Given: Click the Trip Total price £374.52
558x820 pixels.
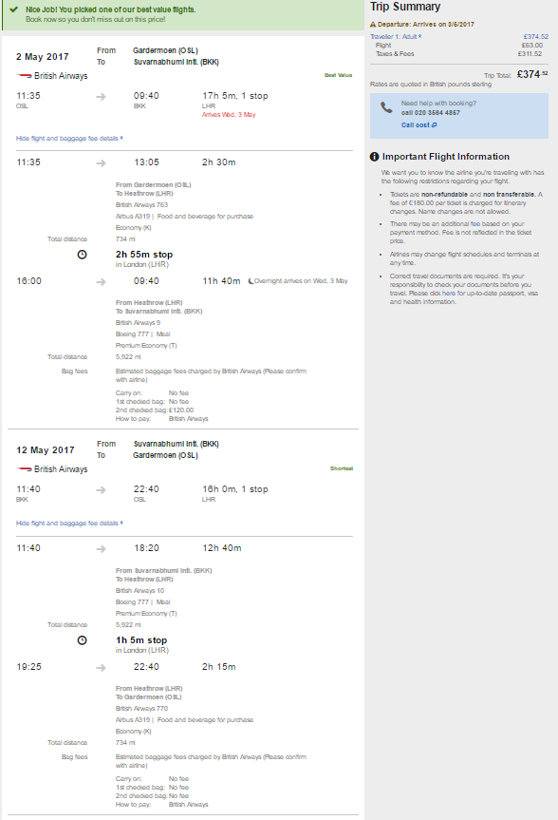Looking at the screenshot, I should point(532,74).
